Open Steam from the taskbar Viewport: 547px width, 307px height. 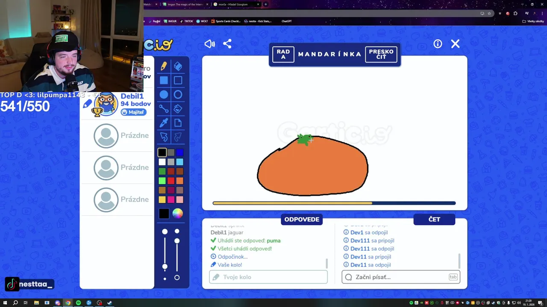[109, 303]
